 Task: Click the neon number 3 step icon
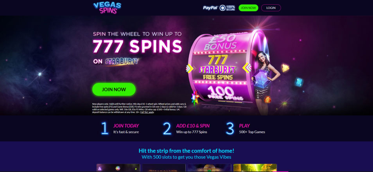coord(230,128)
